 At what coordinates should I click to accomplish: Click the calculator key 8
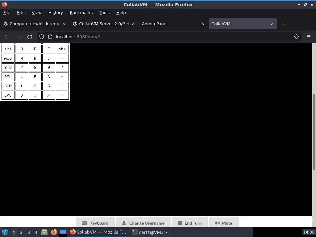pos(35,68)
